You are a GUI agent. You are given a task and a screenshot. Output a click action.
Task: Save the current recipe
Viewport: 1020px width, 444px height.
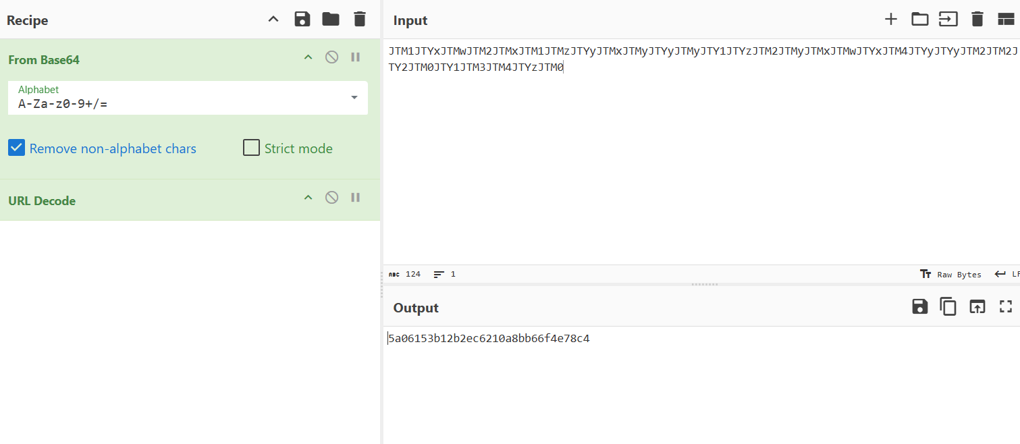click(x=302, y=20)
